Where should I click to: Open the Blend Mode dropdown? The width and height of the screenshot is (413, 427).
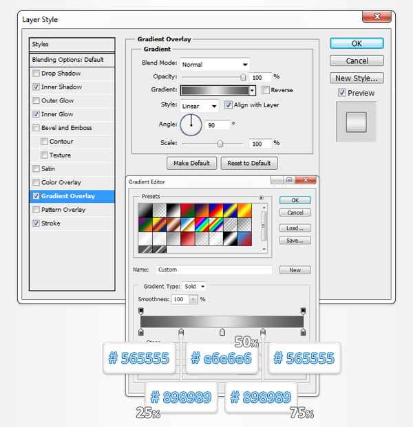click(215, 64)
